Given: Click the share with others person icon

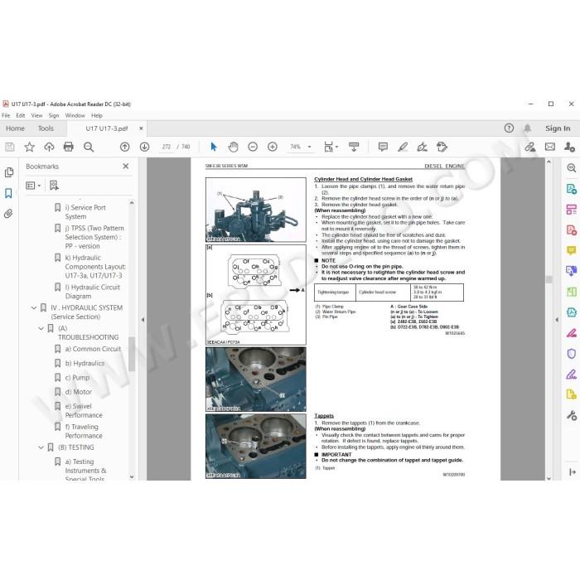Looking at the screenshot, I should (569, 147).
